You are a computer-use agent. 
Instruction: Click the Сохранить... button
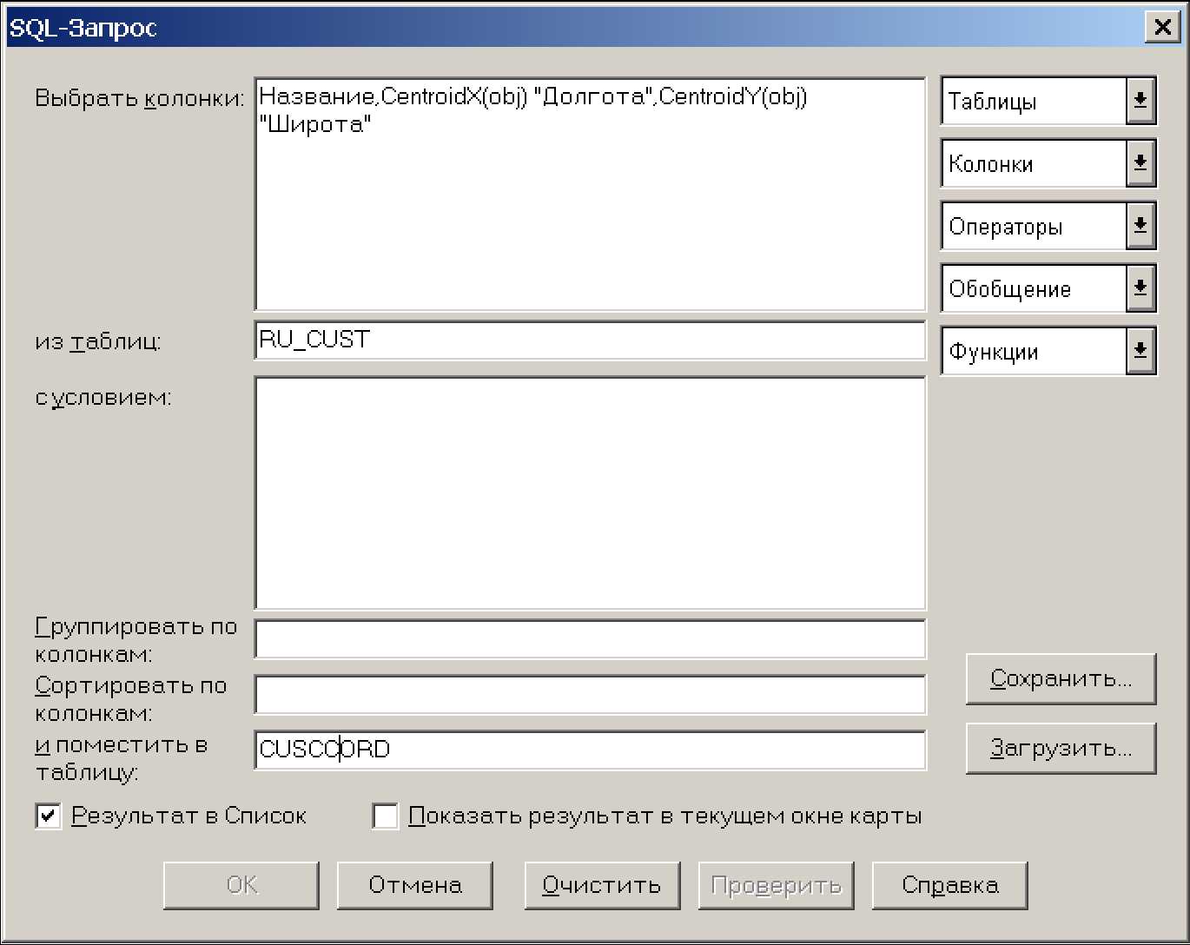1061,678
